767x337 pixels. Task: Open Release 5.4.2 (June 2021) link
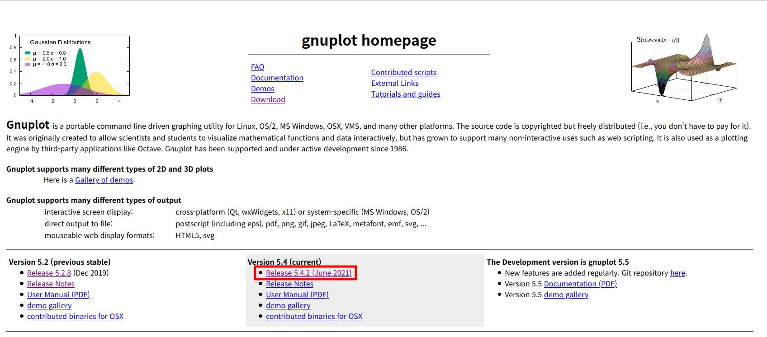click(308, 273)
